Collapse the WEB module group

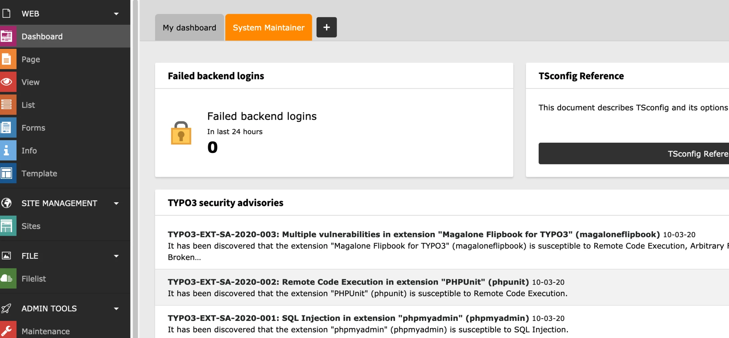pos(116,14)
